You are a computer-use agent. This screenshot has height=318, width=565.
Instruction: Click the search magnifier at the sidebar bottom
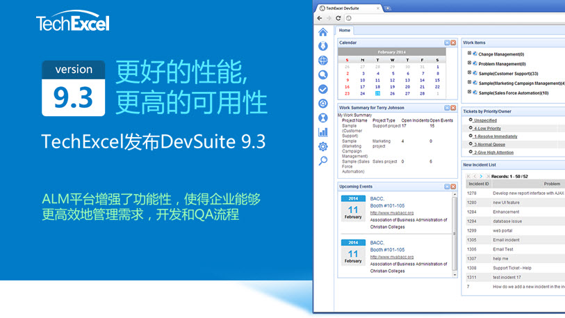click(323, 161)
